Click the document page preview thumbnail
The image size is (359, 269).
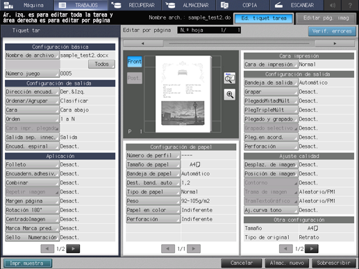(x=183, y=94)
